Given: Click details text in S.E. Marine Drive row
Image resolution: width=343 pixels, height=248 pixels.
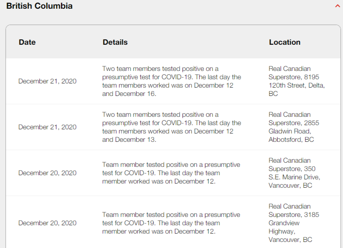Looking at the screenshot, I should tap(171, 173).
